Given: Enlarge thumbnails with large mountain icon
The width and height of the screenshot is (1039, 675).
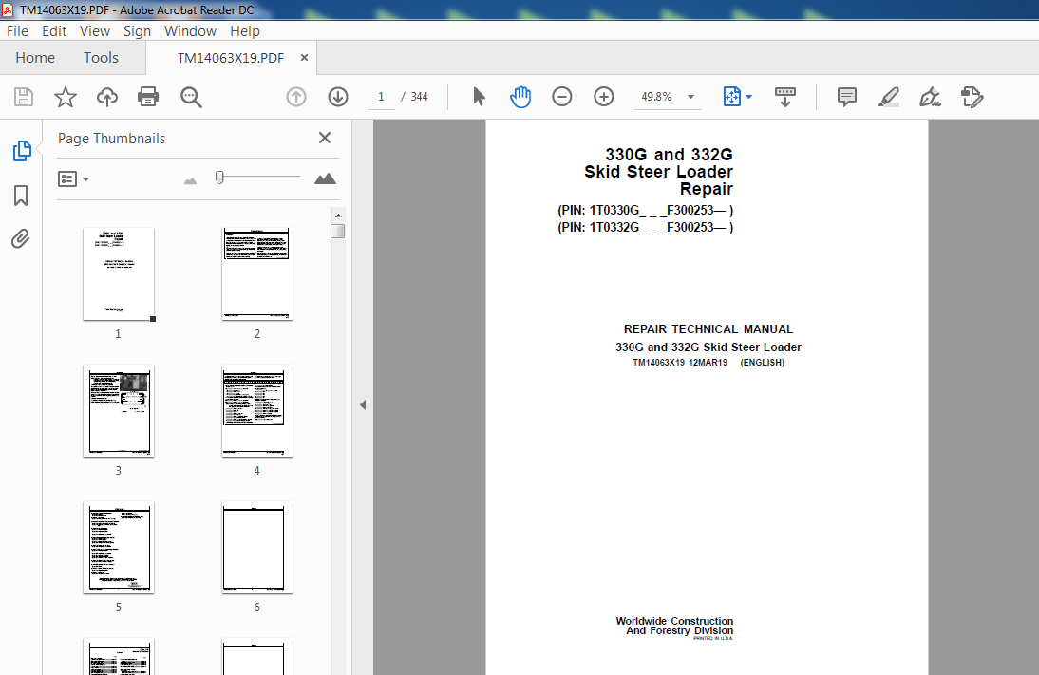Looking at the screenshot, I should [x=325, y=178].
